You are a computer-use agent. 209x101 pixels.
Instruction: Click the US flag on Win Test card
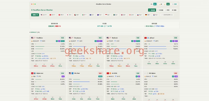click(x=70, y=73)
